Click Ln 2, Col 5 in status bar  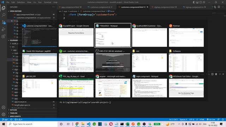coord(173,120)
